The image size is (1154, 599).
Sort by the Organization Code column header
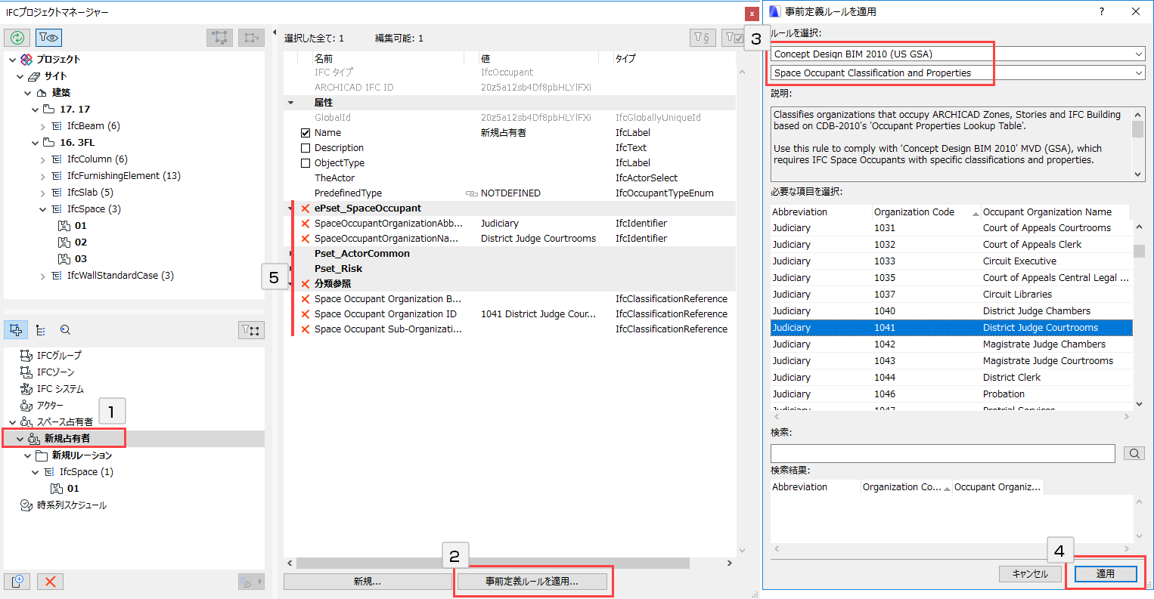click(926, 212)
